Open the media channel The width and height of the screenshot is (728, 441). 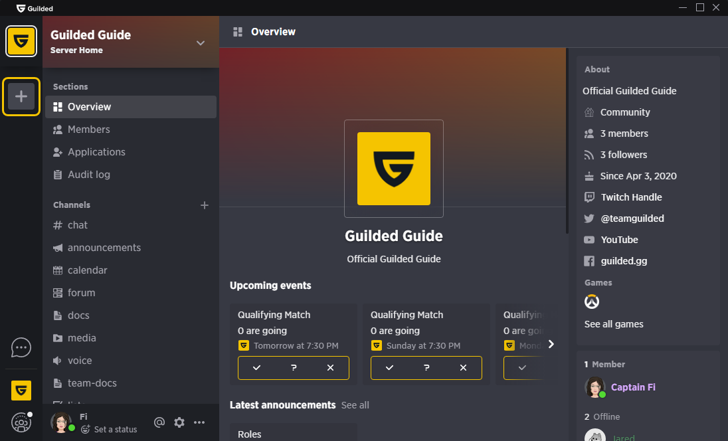(131, 338)
